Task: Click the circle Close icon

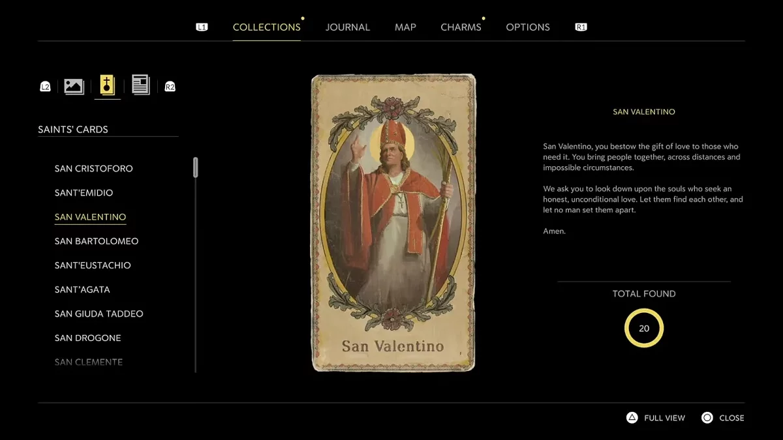Action: pyautogui.click(x=707, y=418)
